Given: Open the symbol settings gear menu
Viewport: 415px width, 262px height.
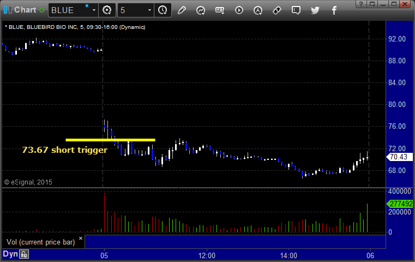Looking at the screenshot, I should pyautogui.click(x=107, y=10).
